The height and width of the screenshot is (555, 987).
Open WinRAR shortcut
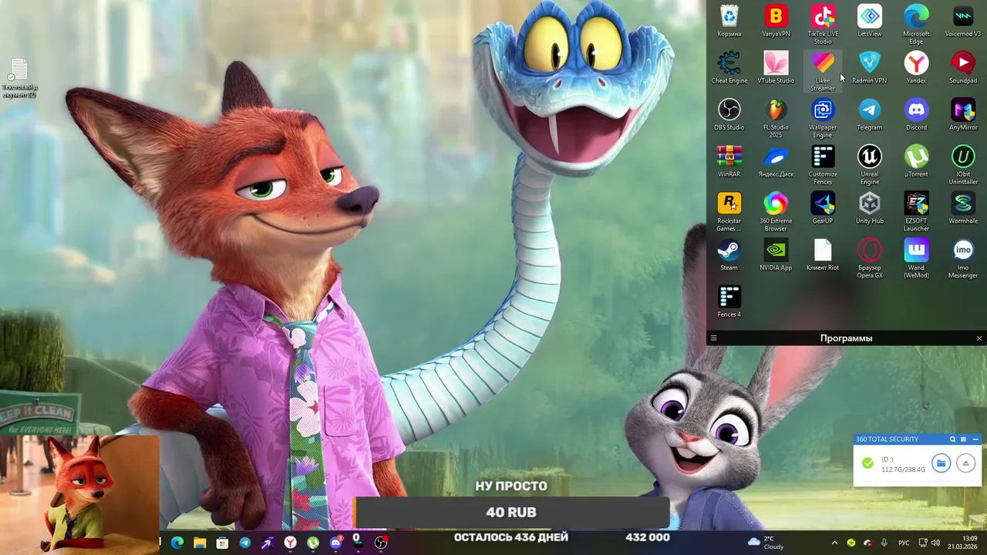[x=729, y=162]
